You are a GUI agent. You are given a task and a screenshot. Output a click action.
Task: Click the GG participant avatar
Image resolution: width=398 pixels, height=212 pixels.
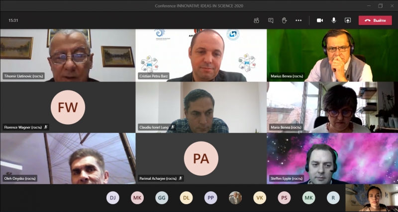coord(162,198)
